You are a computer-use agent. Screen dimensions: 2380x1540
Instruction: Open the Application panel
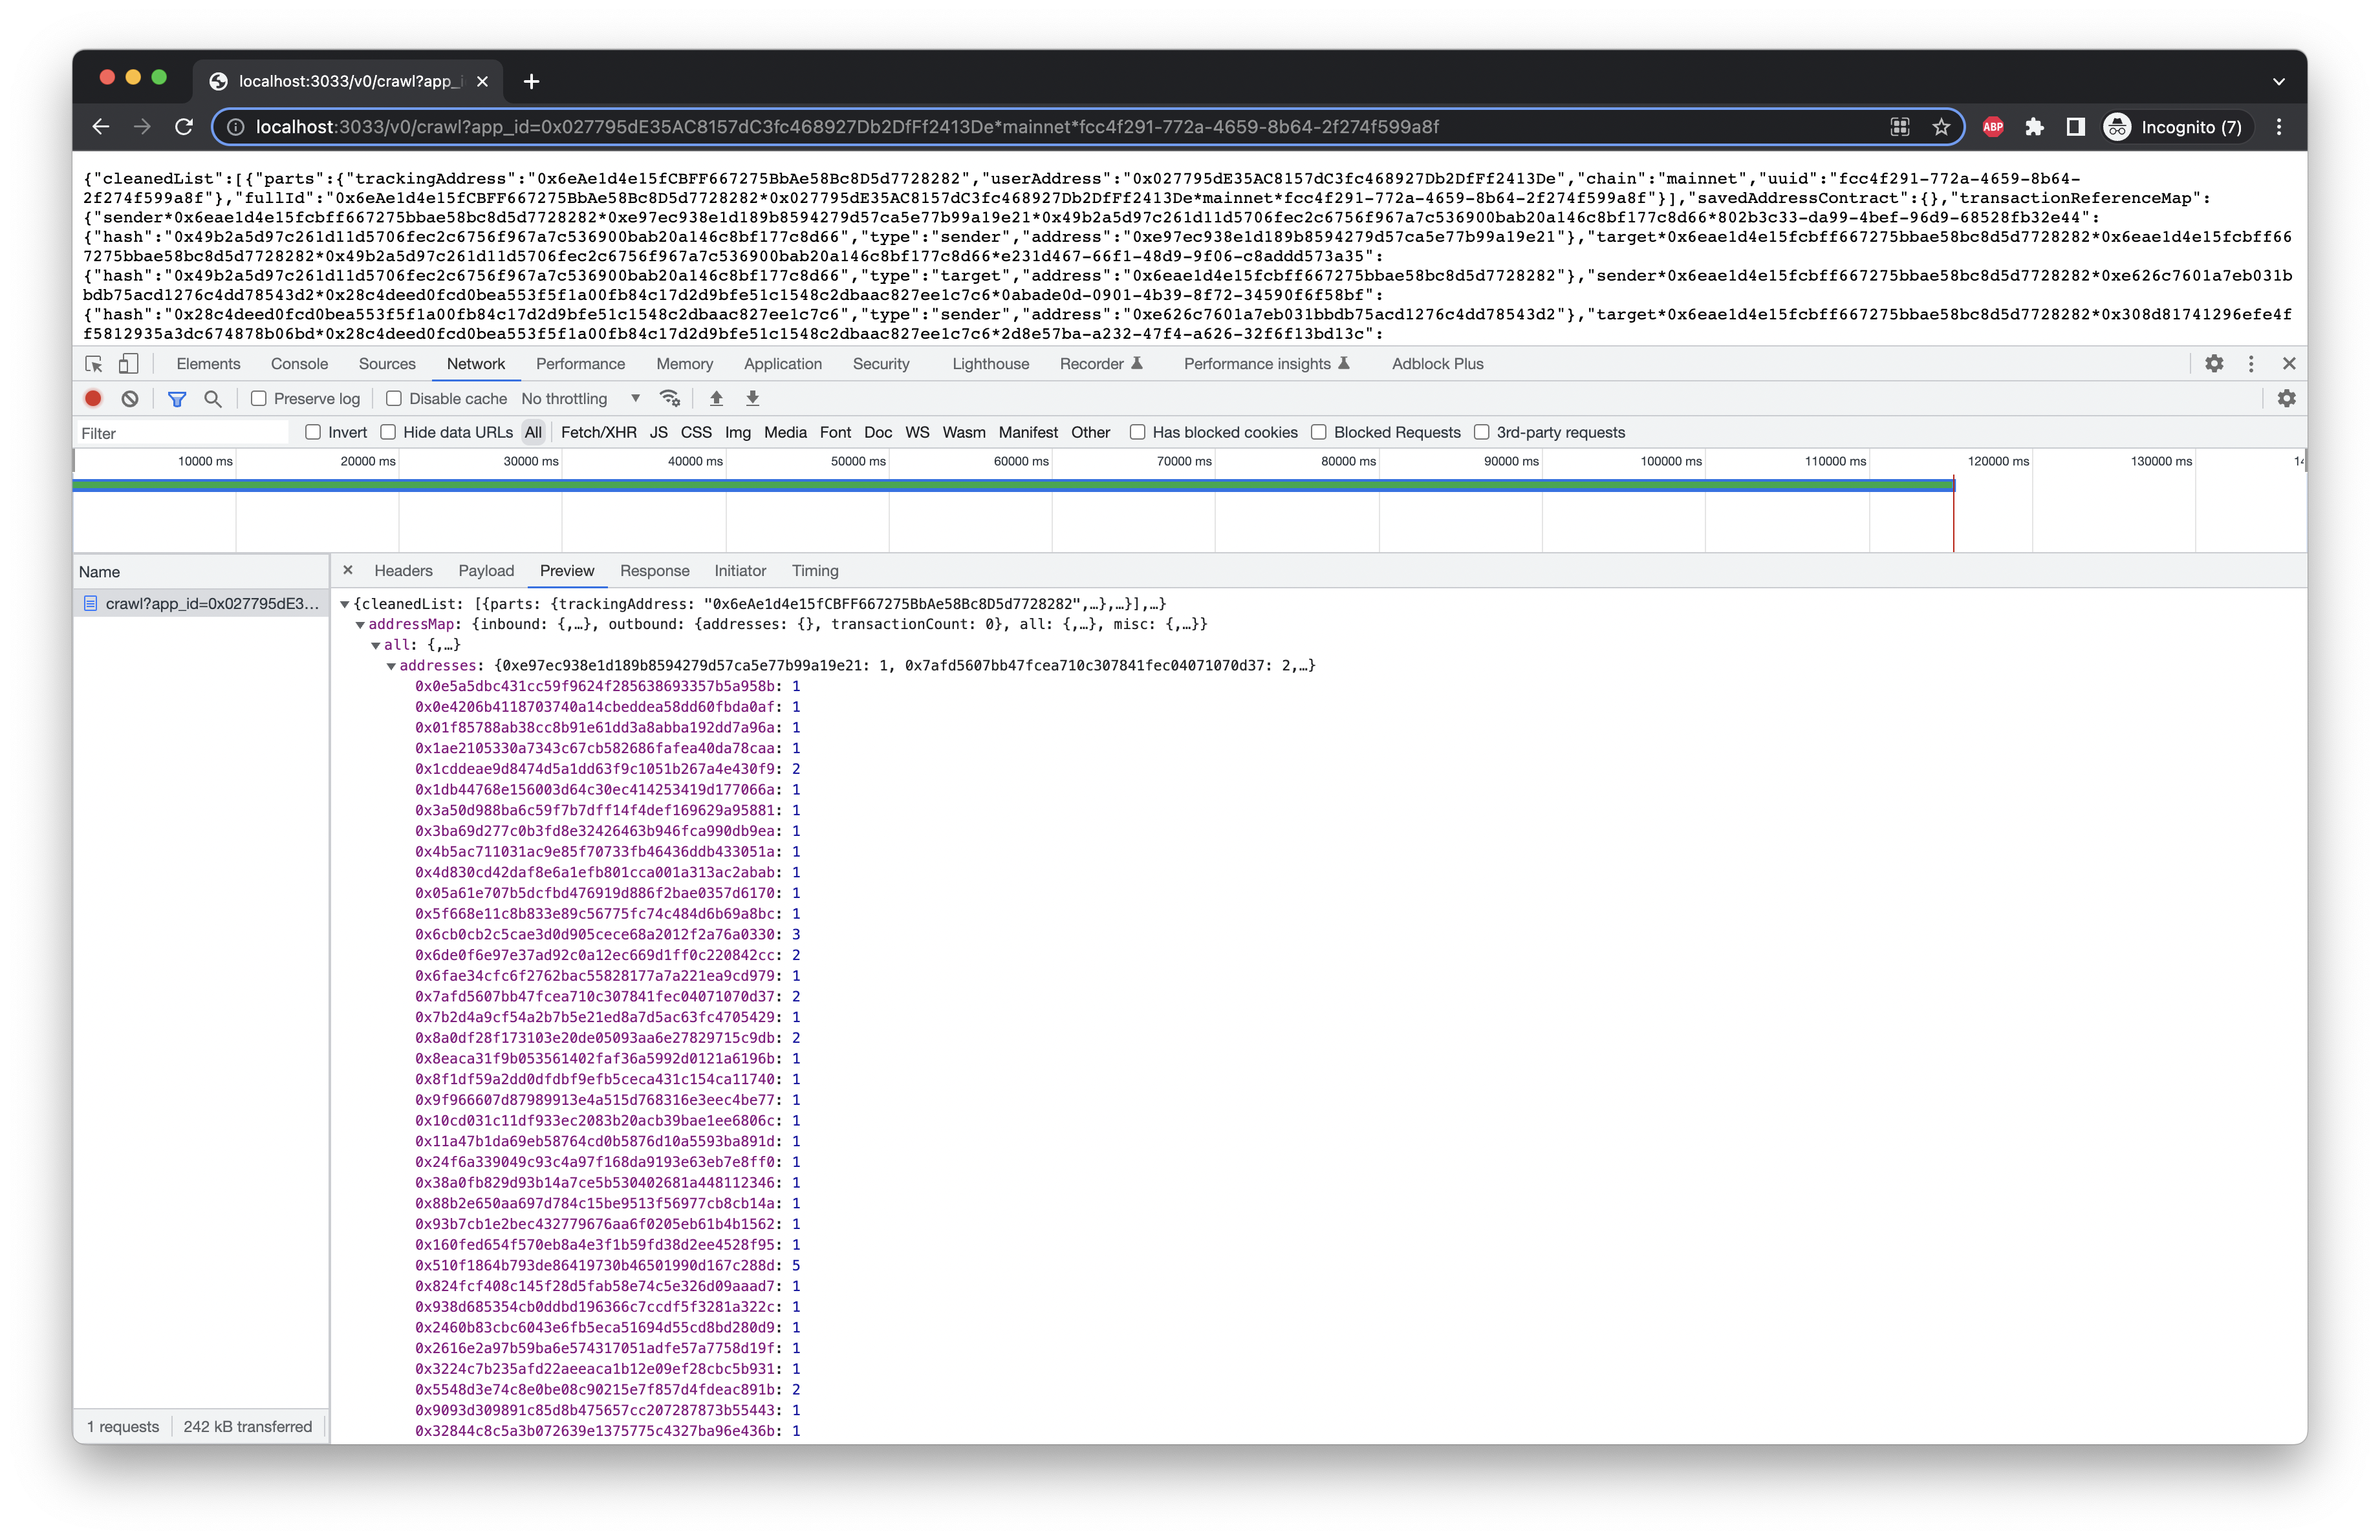[x=783, y=364]
